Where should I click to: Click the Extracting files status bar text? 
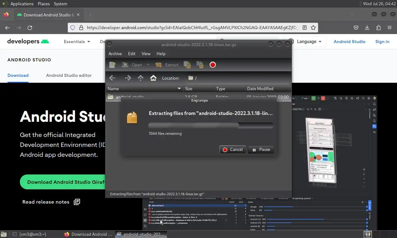157,194
